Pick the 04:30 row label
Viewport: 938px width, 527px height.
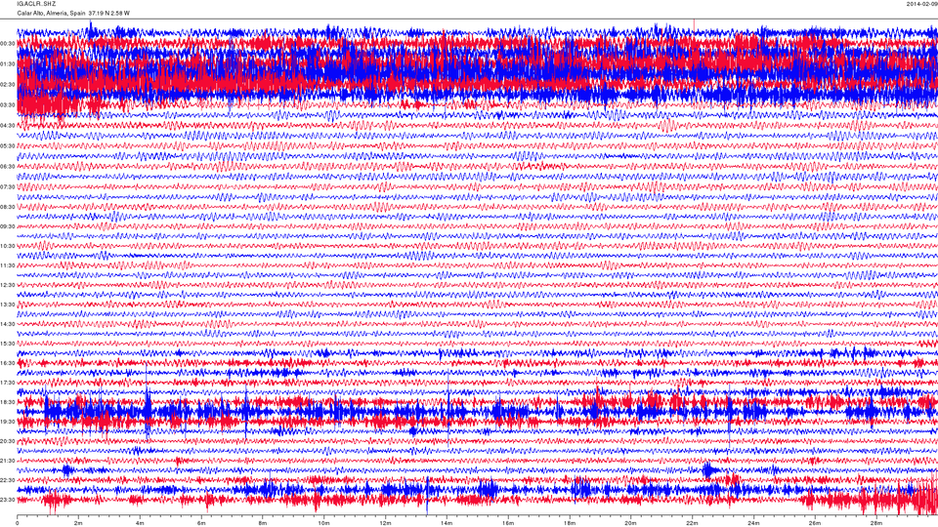[8, 126]
